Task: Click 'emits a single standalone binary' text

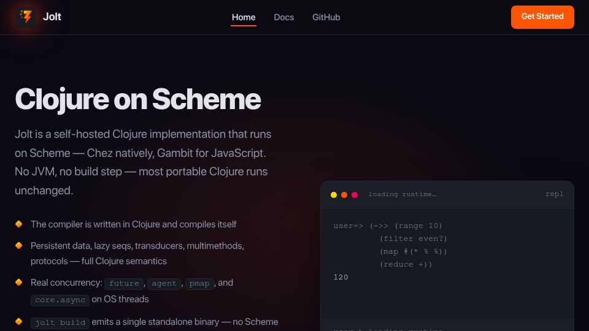Action: (x=155, y=322)
